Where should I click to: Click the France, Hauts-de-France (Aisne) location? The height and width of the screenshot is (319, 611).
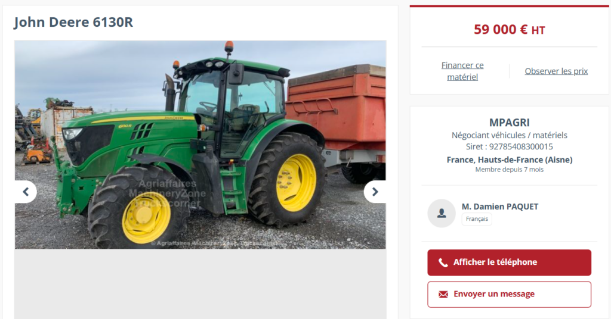[510, 159]
